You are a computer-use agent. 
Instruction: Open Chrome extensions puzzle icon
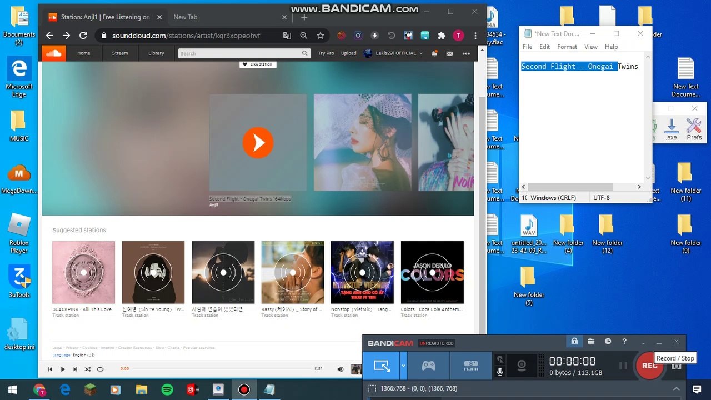442,36
